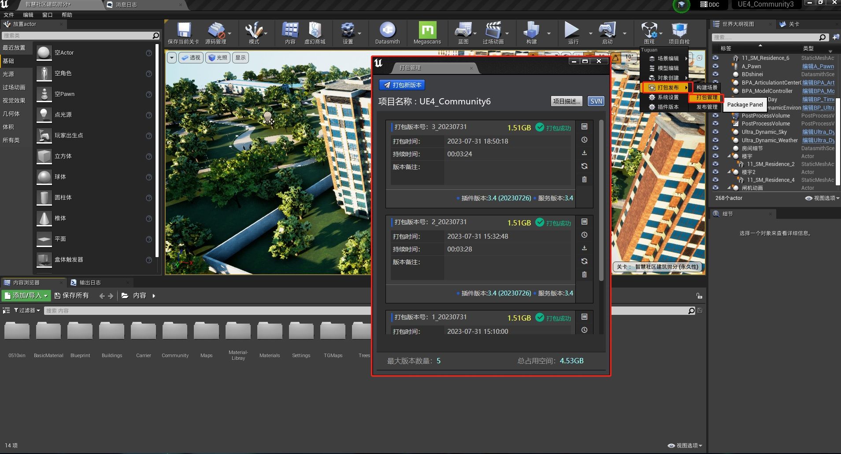Image resolution: width=841 pixels, height=454 pixels.
Task: Collapse the 闸机动画 actor tree node
Action: (x=729, y=188)
